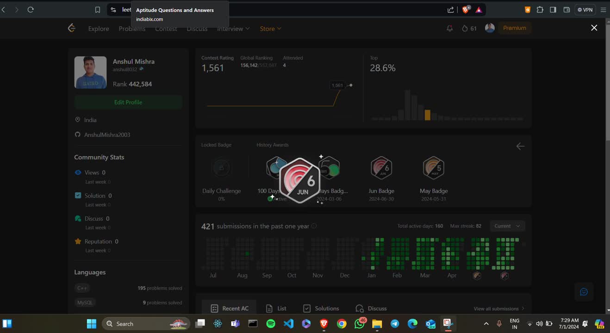Viewport: 610px width, 333px height.
Task: Switch to the Solutions tab
Action: [x=321, y=308]
